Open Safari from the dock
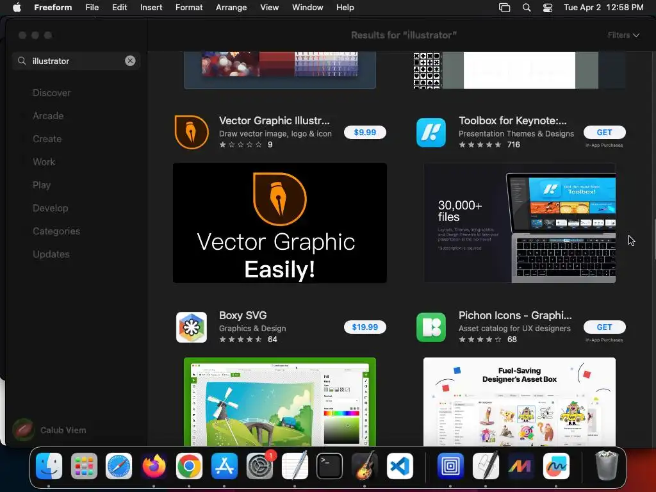Screen dimensions: 656x492 tap(119, 466)
